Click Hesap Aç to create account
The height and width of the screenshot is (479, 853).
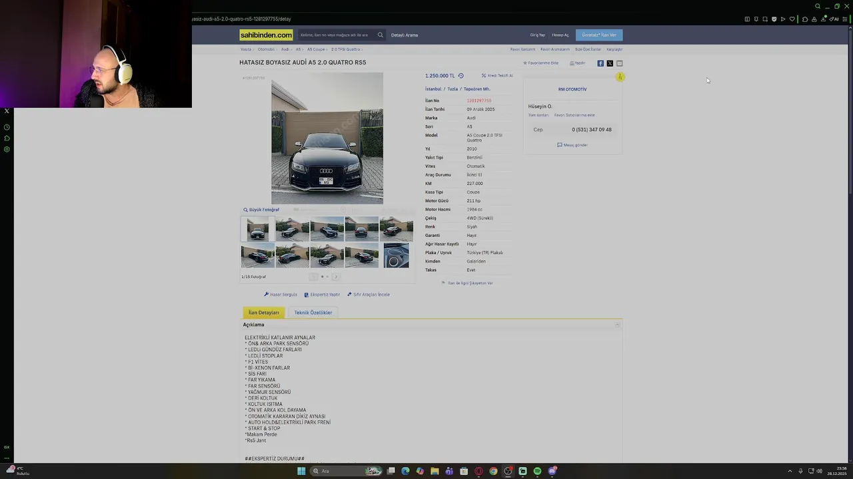click(x=560, y=35)
